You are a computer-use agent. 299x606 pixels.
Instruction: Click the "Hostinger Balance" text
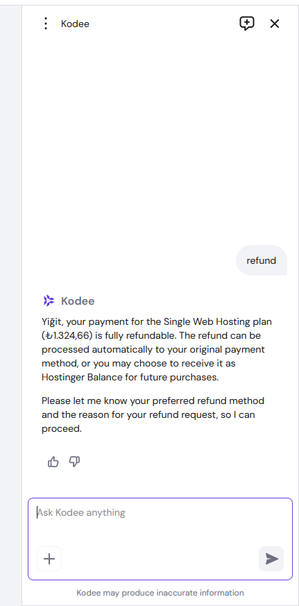[81, 377]
